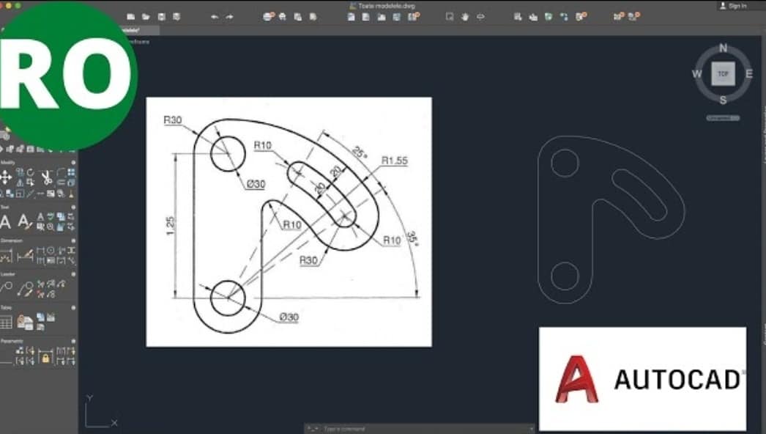Click the TOP face of the ViewCube
766x434 pixels.
722,73
